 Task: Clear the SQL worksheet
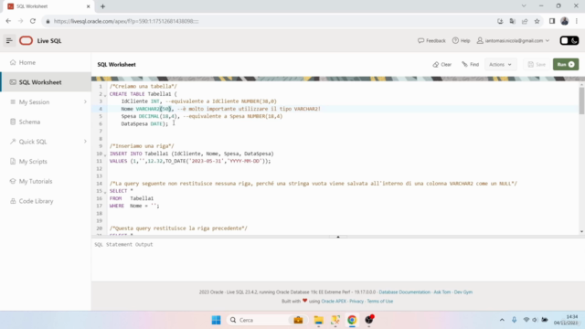tap(442, 65)
